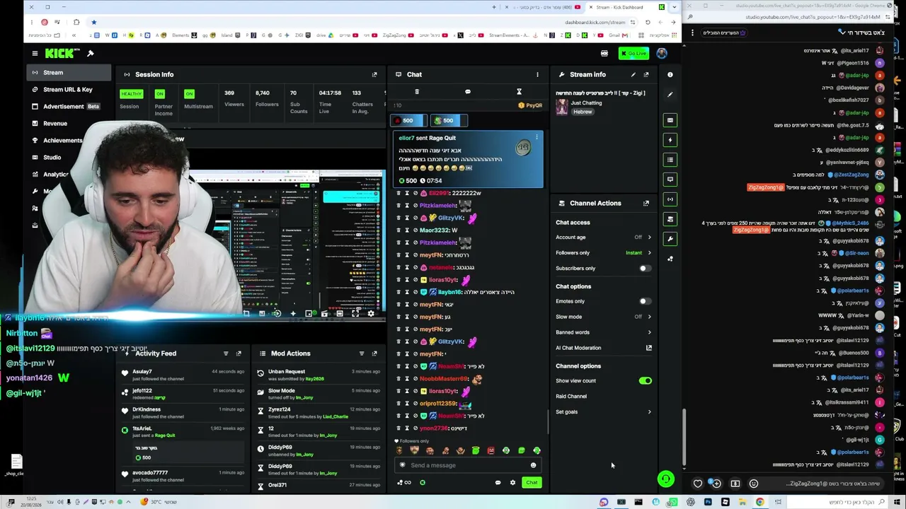This screenshot has height=509, width=906.
Task: Toggle the Subscribers only switch
Action: tap(644, 269)
